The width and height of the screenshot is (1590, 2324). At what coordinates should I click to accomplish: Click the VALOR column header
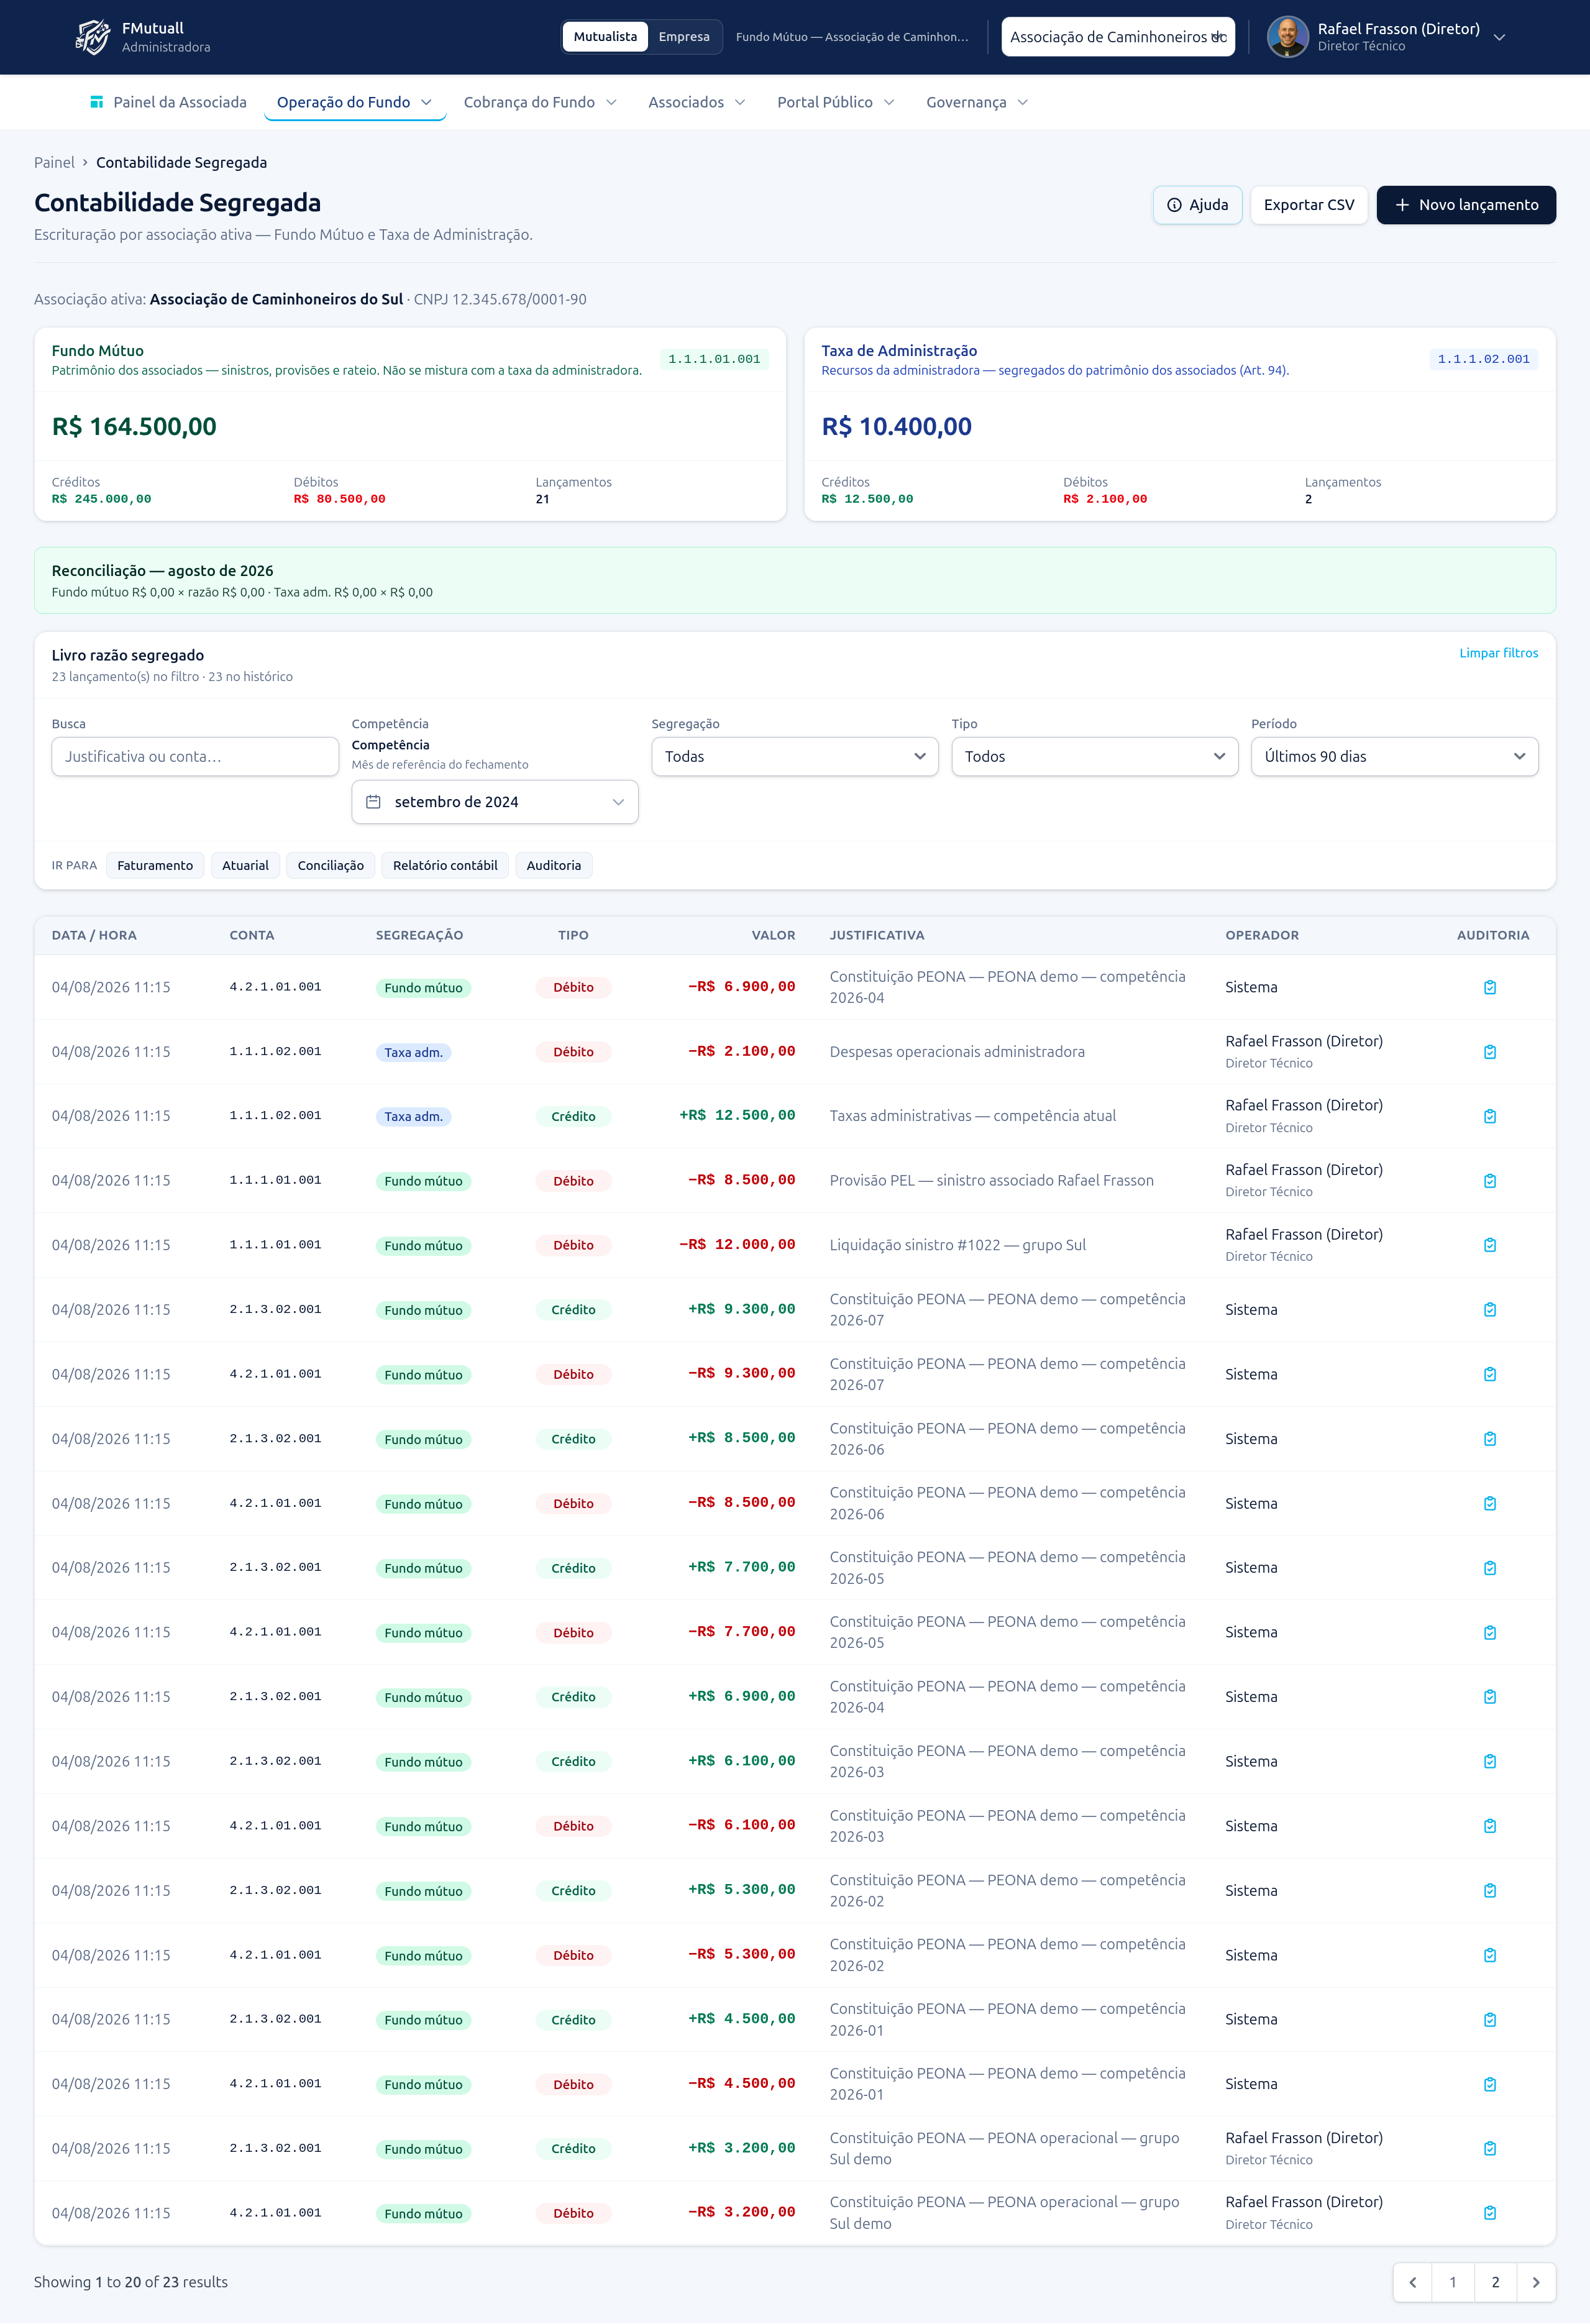773,935
